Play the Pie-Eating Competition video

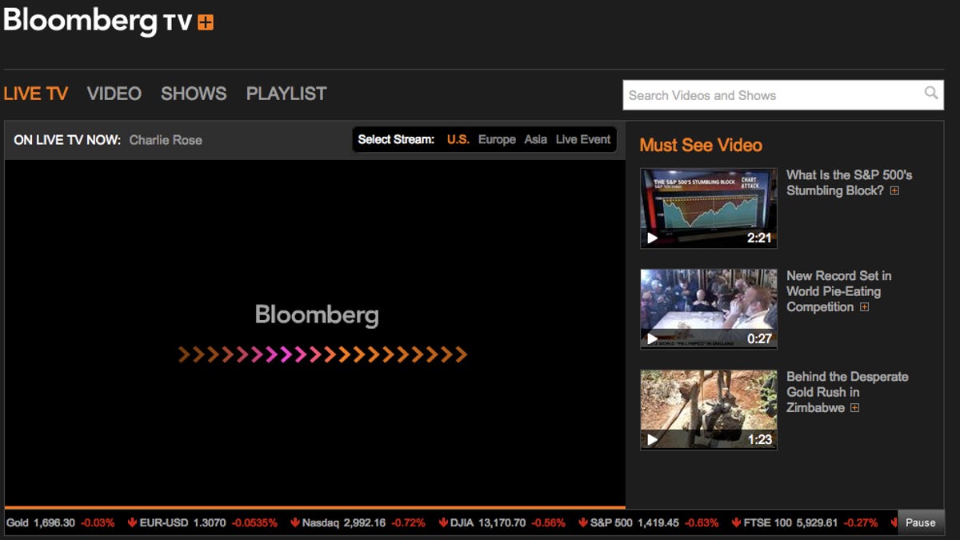(708, 309)
